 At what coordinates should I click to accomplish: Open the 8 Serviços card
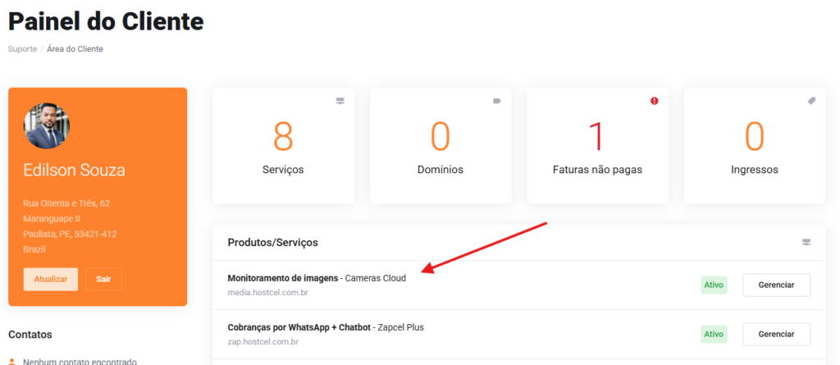pyautogui.click(x=283, y=146)
